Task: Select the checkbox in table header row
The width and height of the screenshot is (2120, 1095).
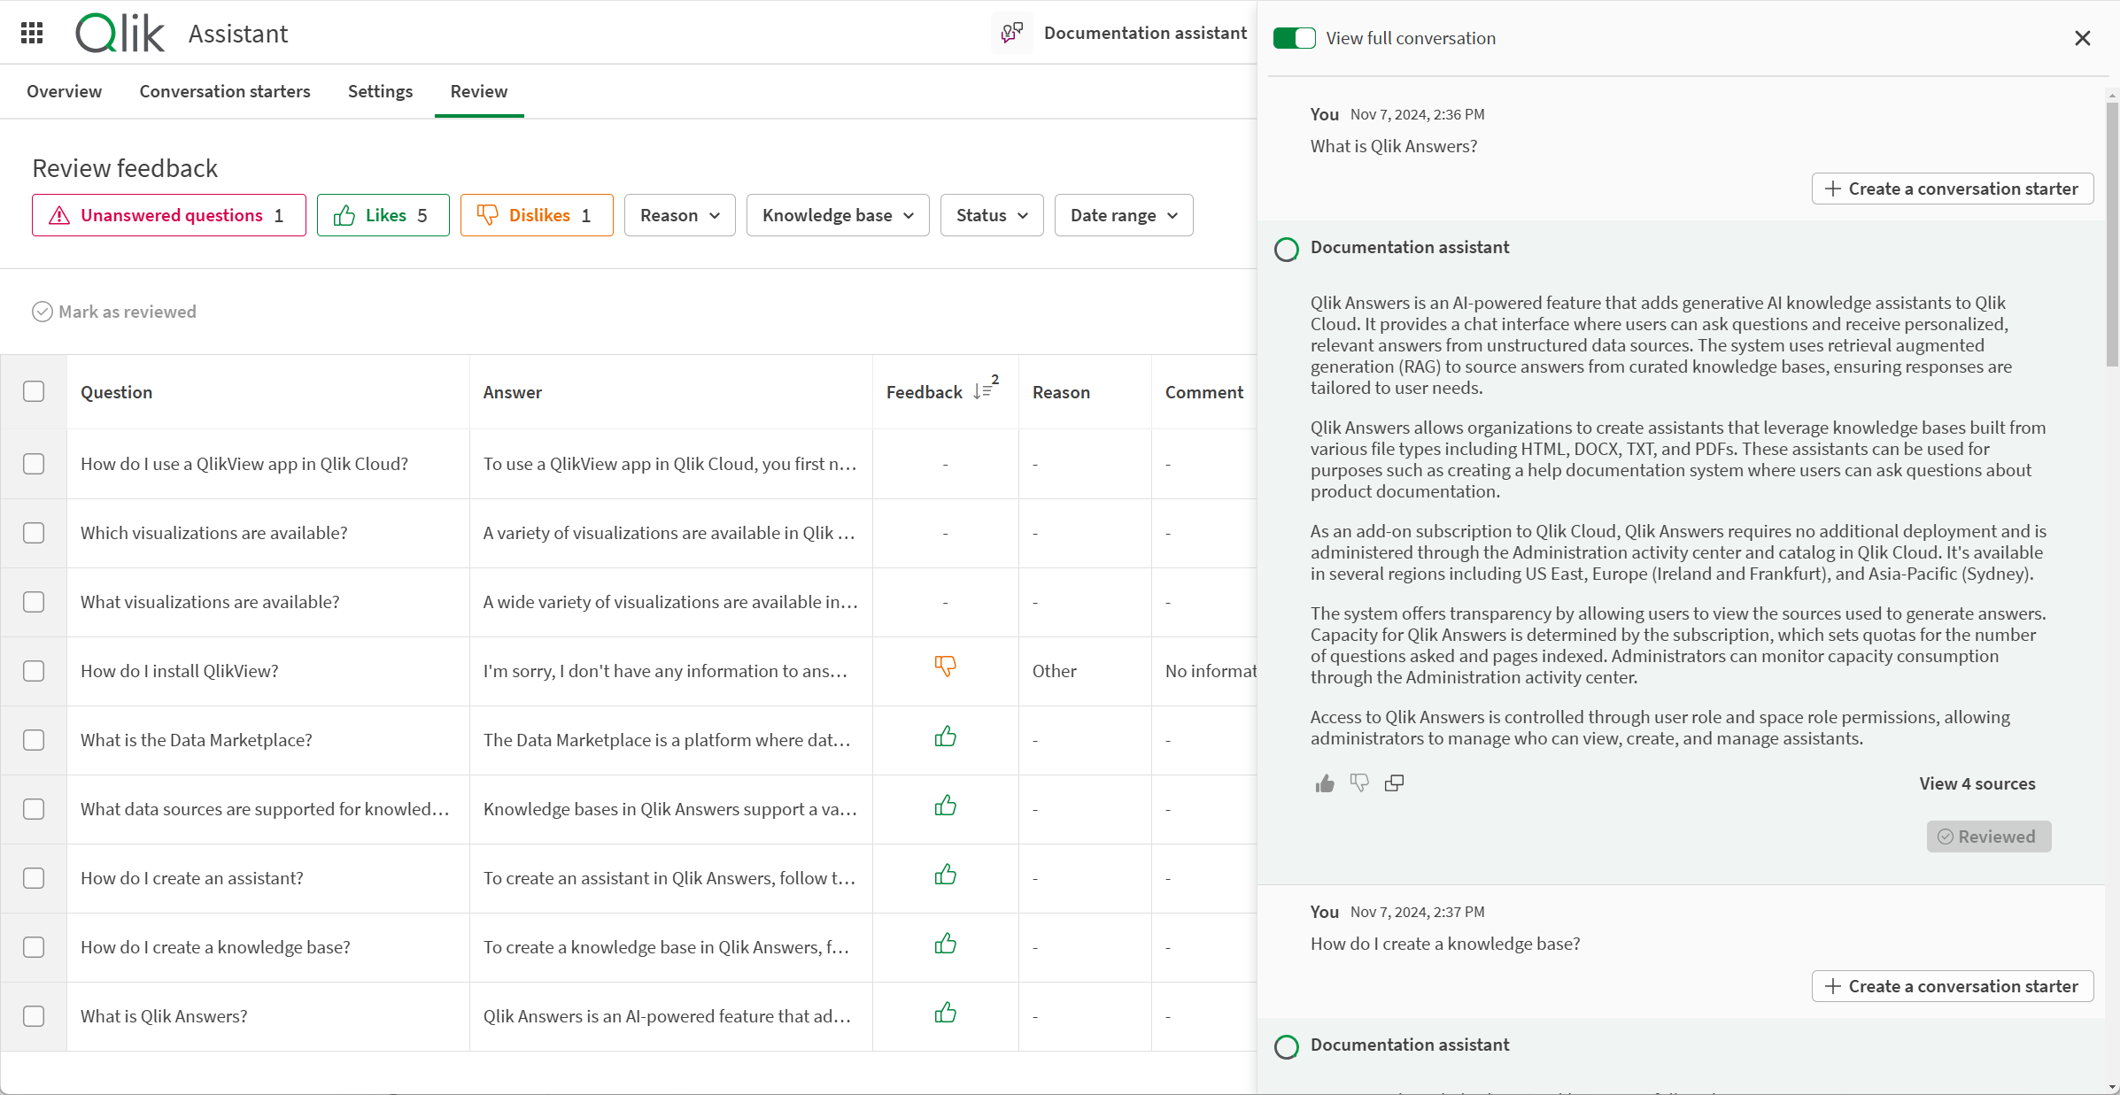Action: (35, 391)
